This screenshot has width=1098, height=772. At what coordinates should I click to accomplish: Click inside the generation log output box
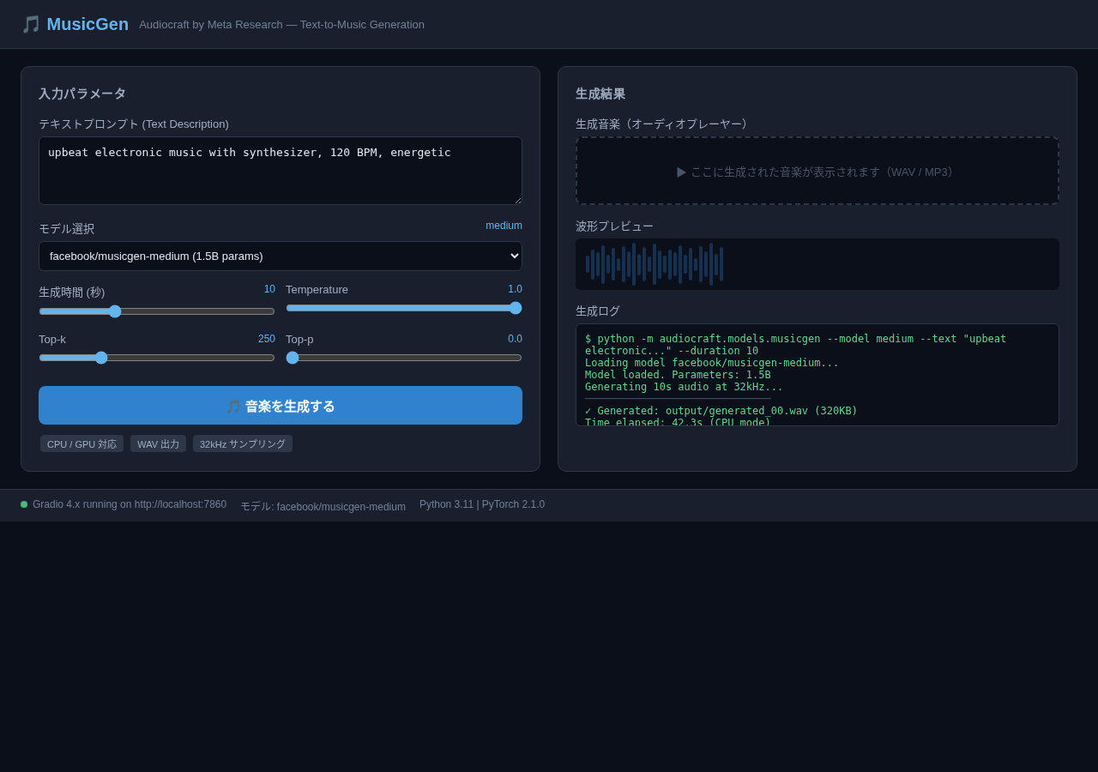(817, 375)
